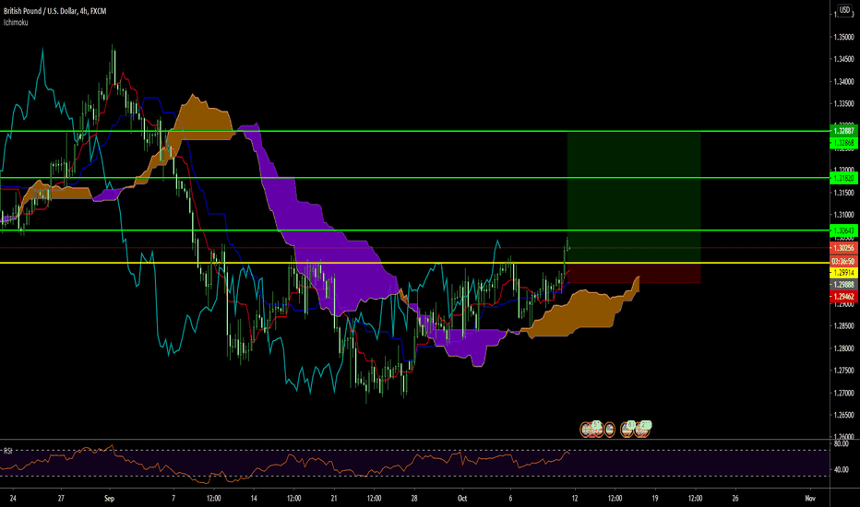Click the 1.35000 price scale label
This screenshot has width=860, height=507.
(x=843, y=37)
